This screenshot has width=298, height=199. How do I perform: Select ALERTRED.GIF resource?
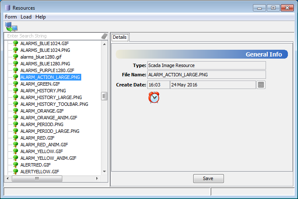point(35,165)
